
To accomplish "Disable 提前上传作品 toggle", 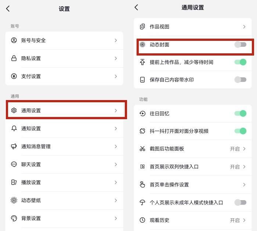I will click(x=240, y=62).
